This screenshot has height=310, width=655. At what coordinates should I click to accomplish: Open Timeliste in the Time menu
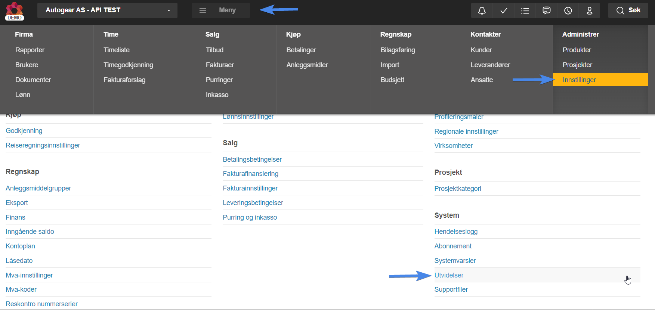117,50
